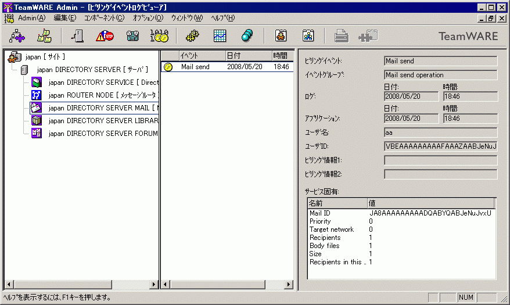The height and width of the screenshot is (305, 510).
Task: Select japan DIRECTORY SERVER FORUM item
Action: click(103, 133)
